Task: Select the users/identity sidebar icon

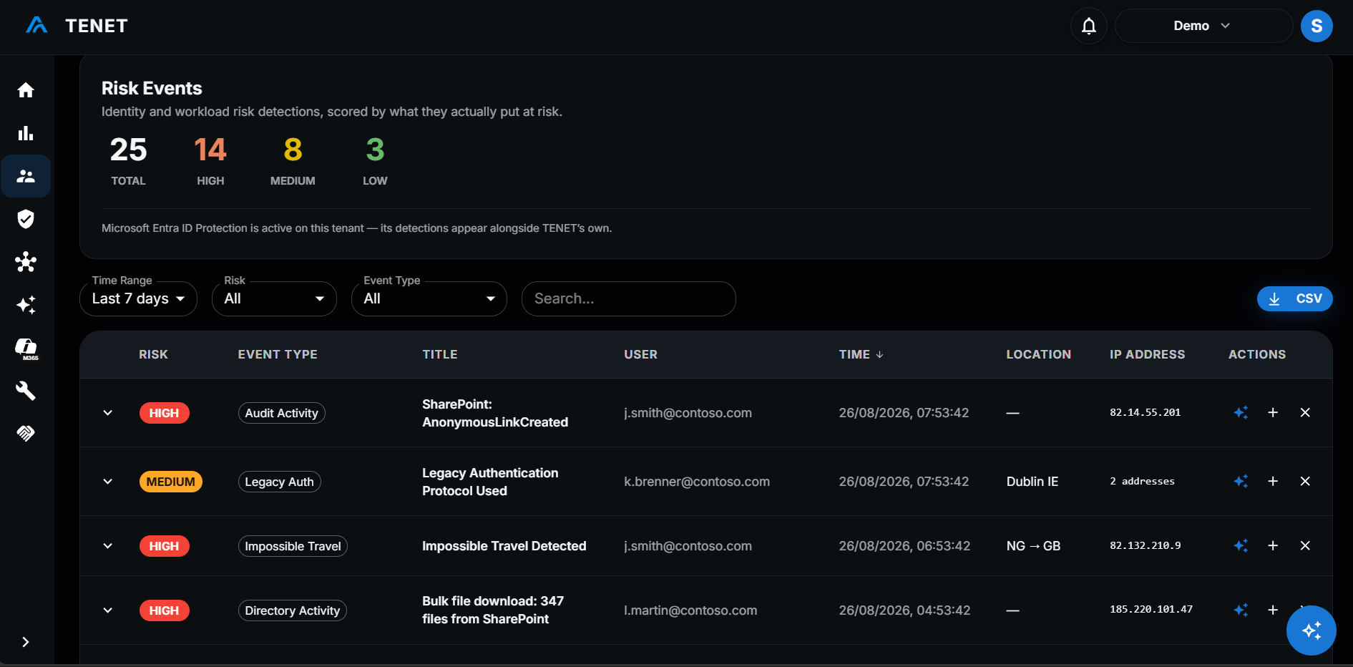Action: (x=26, y=176)
